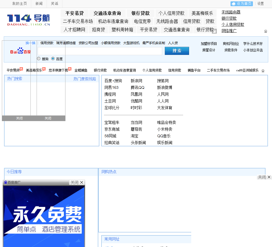Open 二手车交易市场 in the header ad grid

tap(78, 21)
